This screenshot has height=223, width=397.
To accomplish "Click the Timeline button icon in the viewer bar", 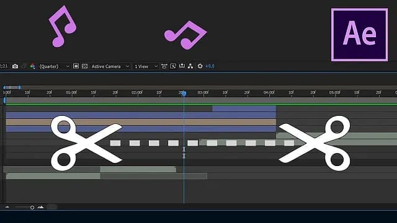I will point(182,66).
